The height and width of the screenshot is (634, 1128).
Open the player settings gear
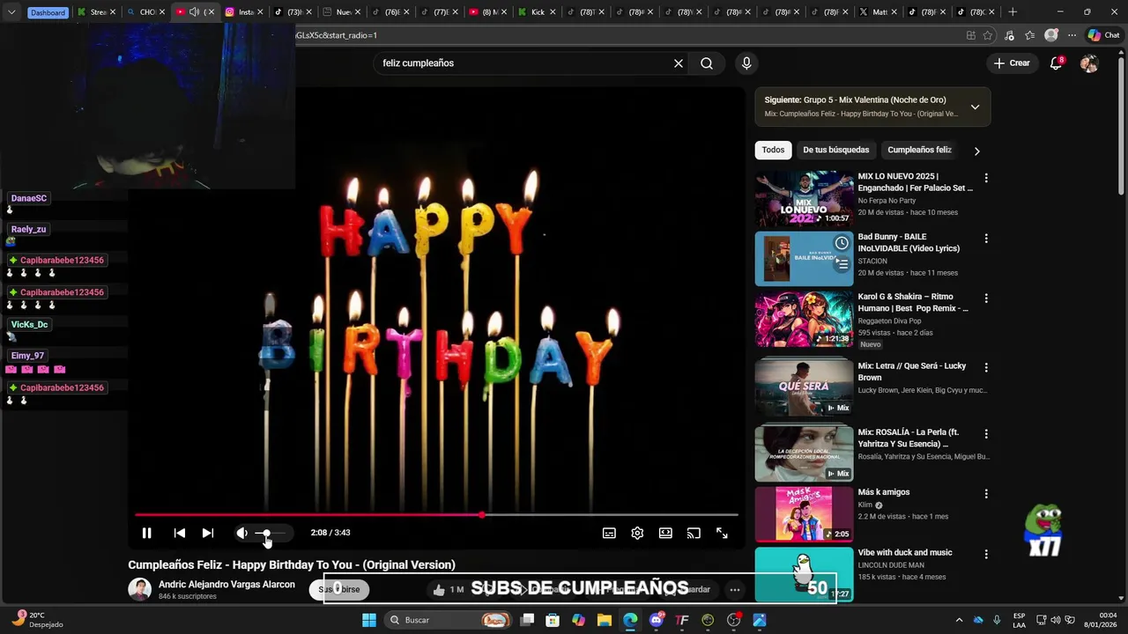[637, 533]
